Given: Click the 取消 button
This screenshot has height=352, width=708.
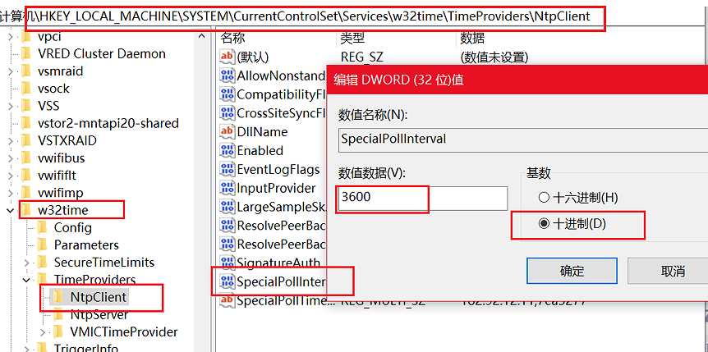Looking at the screenshot, I should click(x=672, y=271).
